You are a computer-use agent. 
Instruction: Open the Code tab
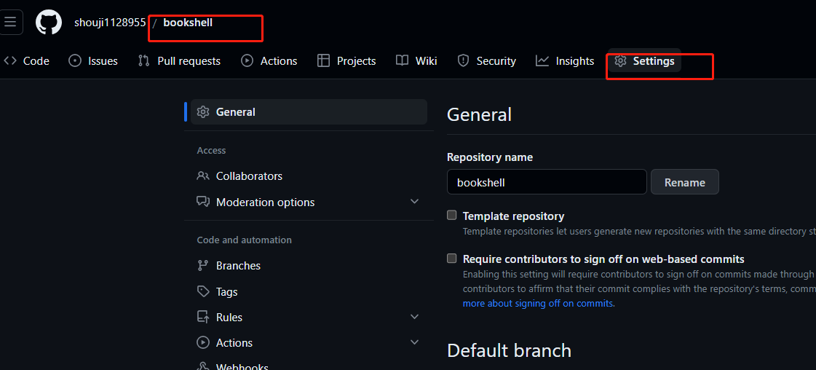click(27, 61)
